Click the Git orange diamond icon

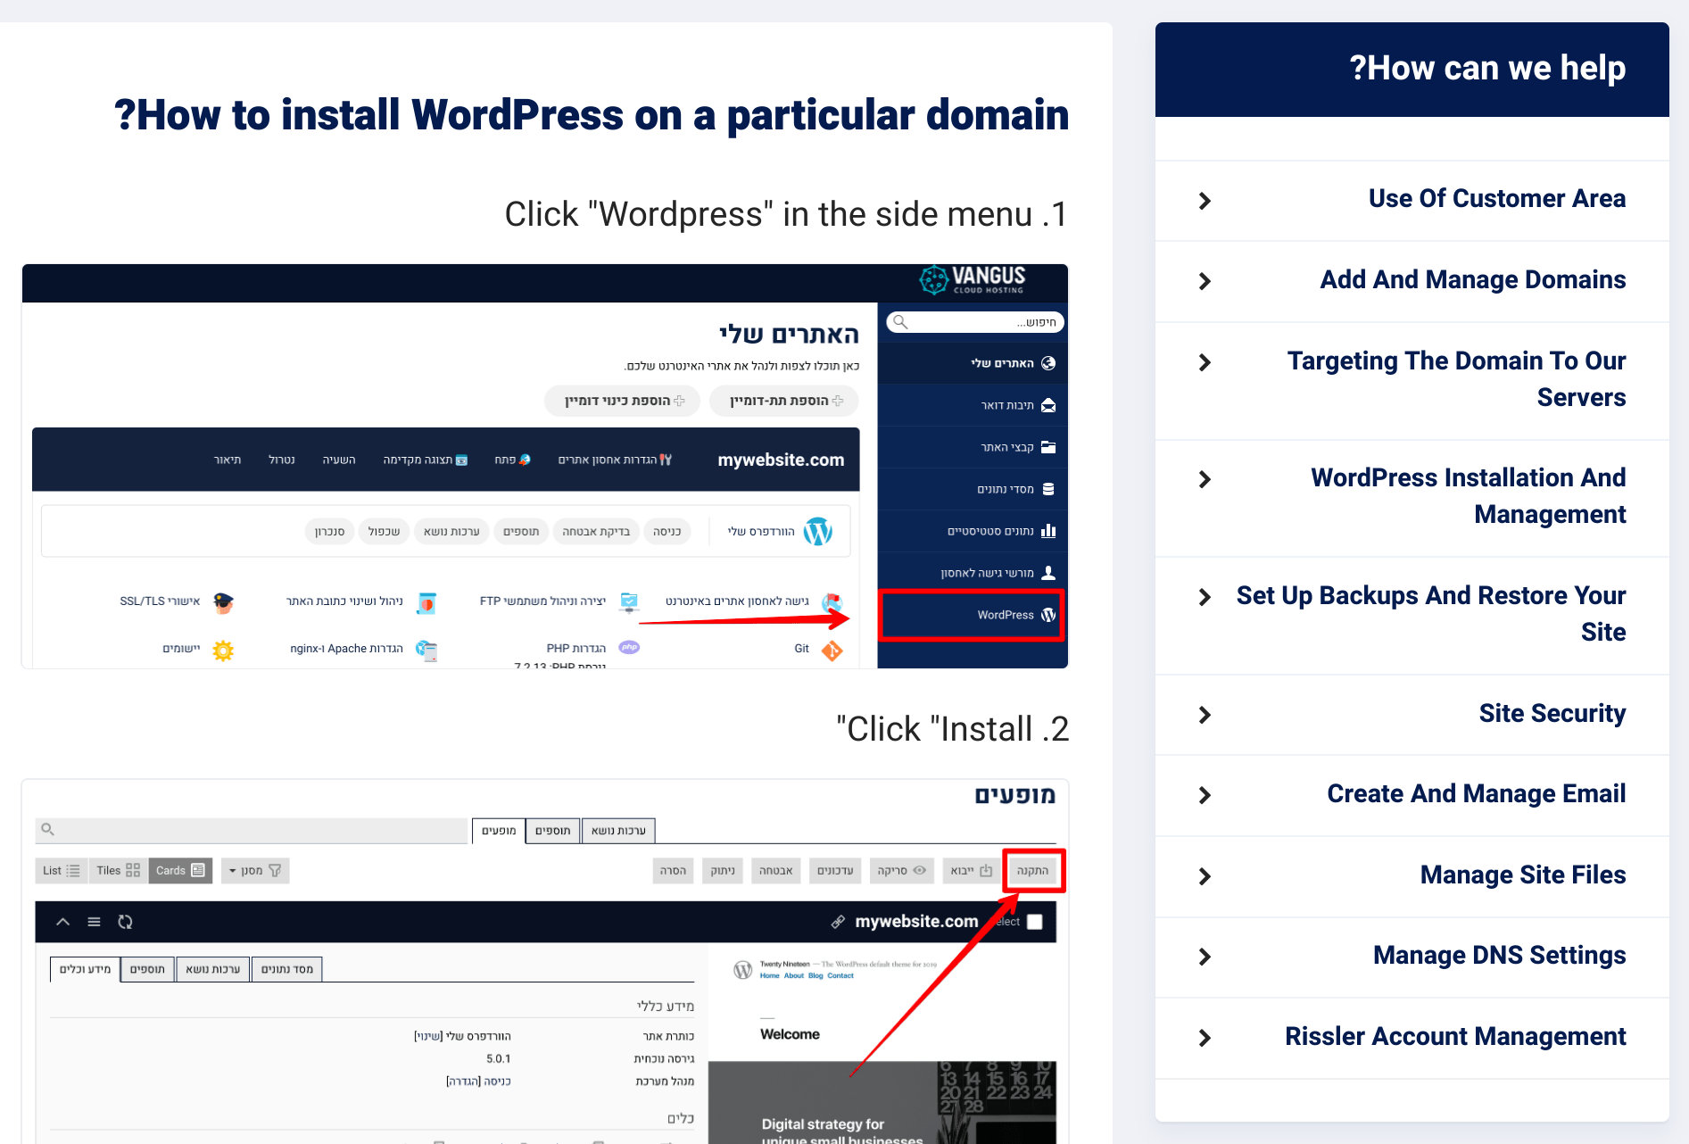tap(832, 651)
